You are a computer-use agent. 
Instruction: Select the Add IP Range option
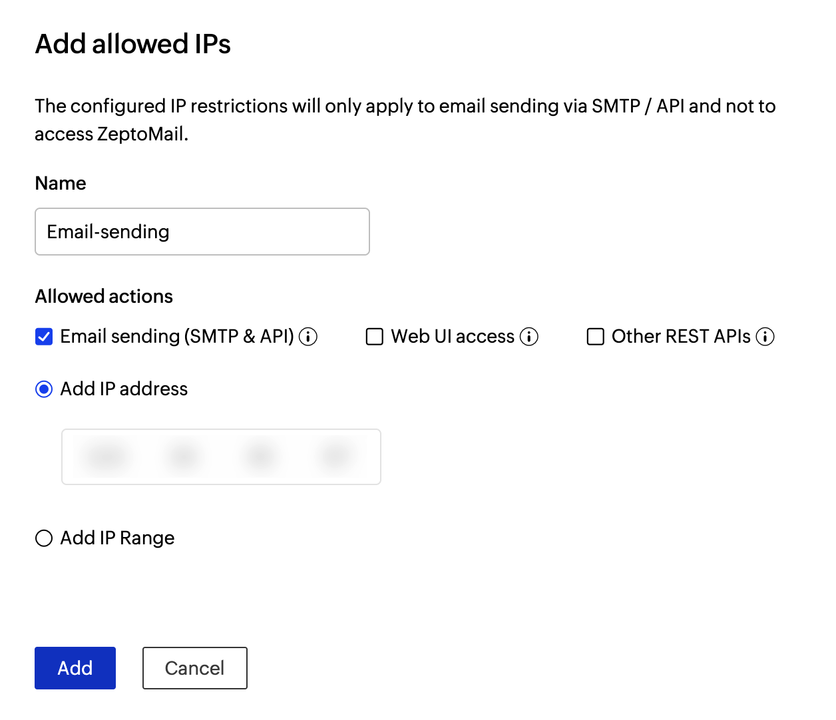[x=43, y=538]
